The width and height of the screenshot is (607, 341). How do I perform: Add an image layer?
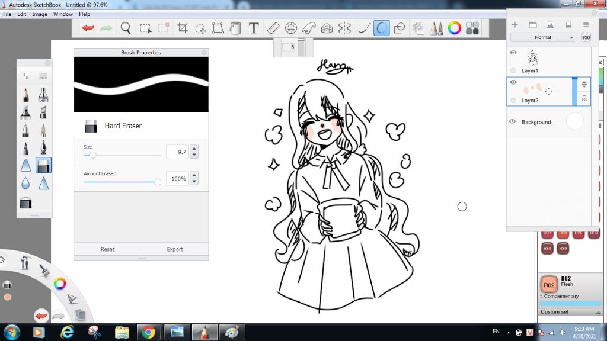(550, 25)
